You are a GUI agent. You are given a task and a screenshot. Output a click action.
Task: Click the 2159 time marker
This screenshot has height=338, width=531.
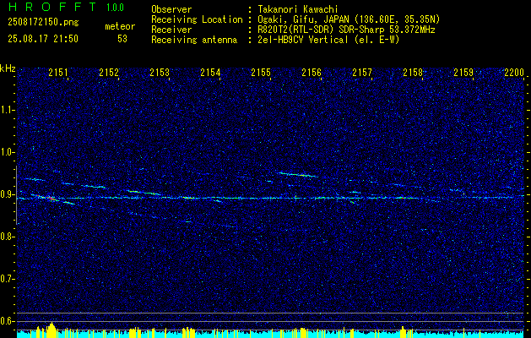pos(463,73)
